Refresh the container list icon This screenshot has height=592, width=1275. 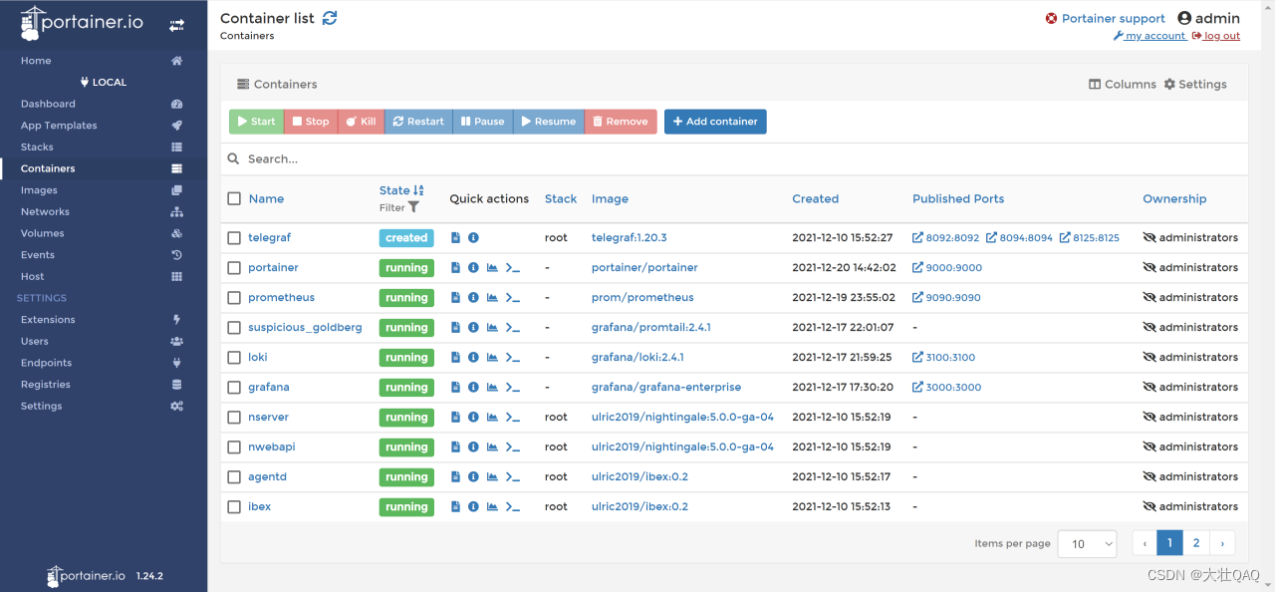tap(330, 18)
